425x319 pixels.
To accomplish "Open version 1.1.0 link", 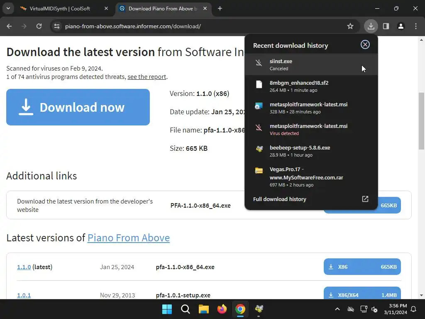I will click(24, 267).
